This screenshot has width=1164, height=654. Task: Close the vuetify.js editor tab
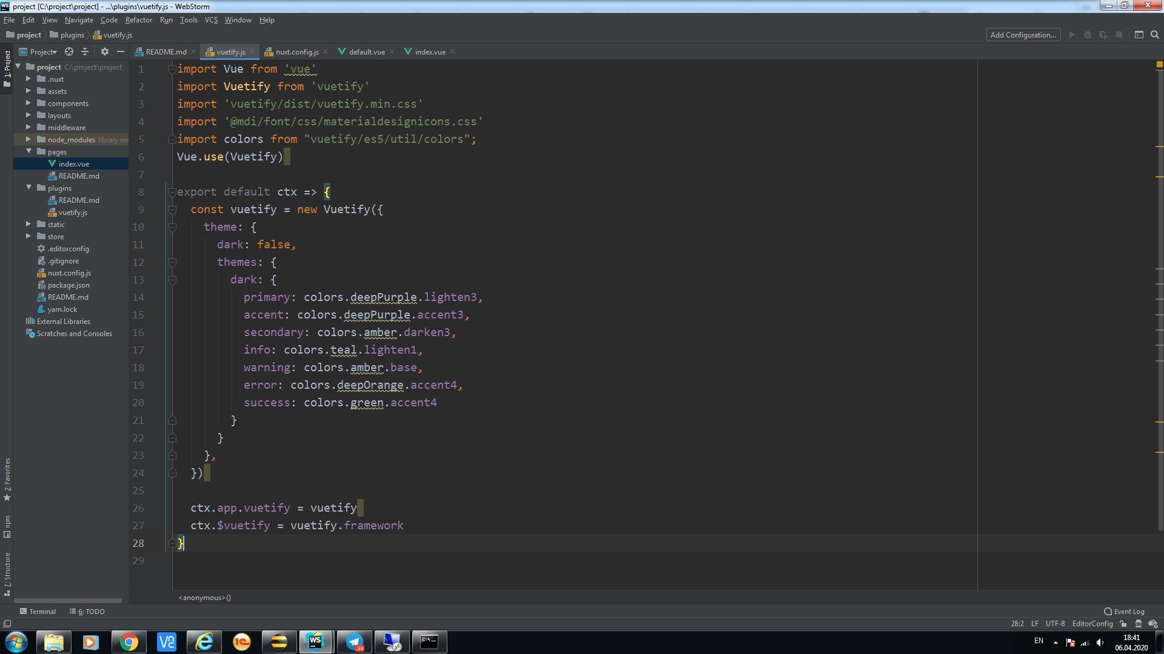252,52
